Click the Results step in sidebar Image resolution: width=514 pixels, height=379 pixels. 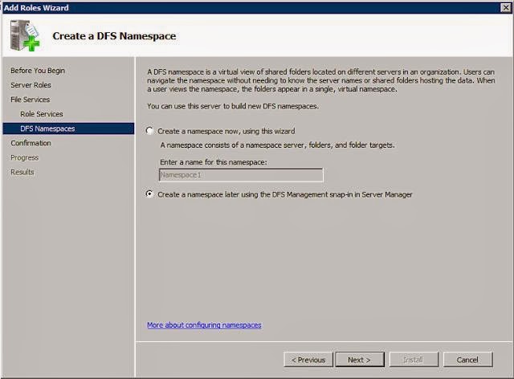[22, 172]
